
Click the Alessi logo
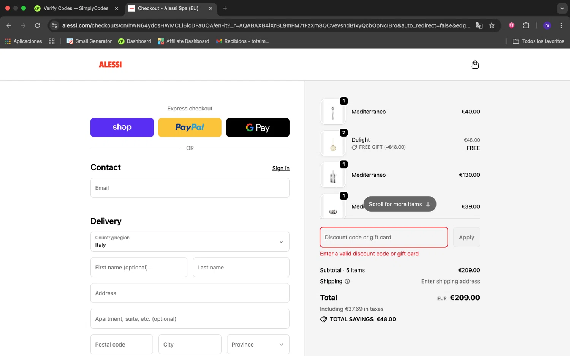coord(110,65)
